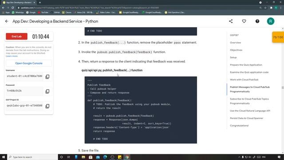Open the Windows Start menu
The width and height of the screenshot is (284, 160).
point(4,157)
